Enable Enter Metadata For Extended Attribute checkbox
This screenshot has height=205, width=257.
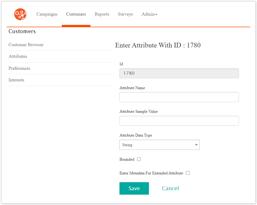(x=188, y=173)
